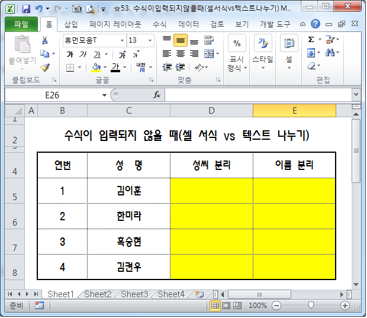Open print preview icon in quick access toolbar
Viewport: 367px width, 318px height.
pos(90,9)
